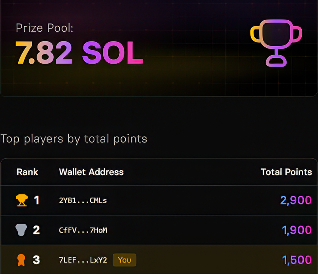Click the silver rank 2 badge icon
Viewport: 318px width, 274px height.
[x=21, y=230]
